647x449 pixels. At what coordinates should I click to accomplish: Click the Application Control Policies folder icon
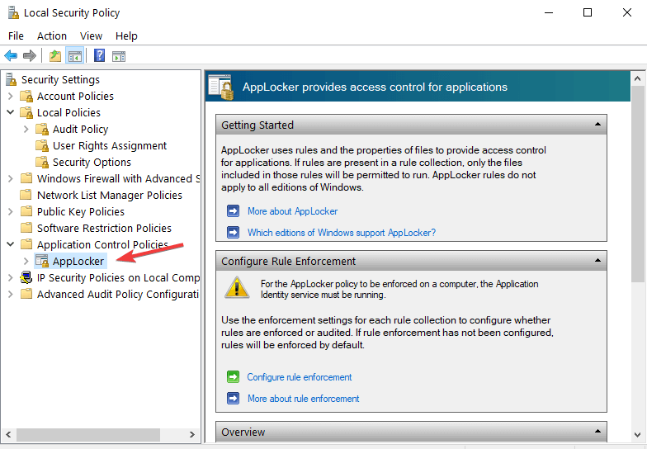26,244
